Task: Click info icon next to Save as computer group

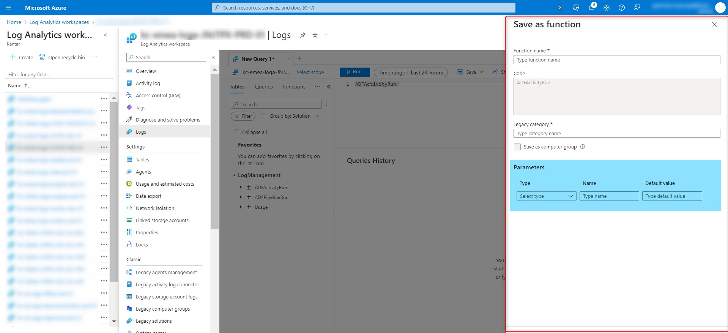Action: pos(583,147)
